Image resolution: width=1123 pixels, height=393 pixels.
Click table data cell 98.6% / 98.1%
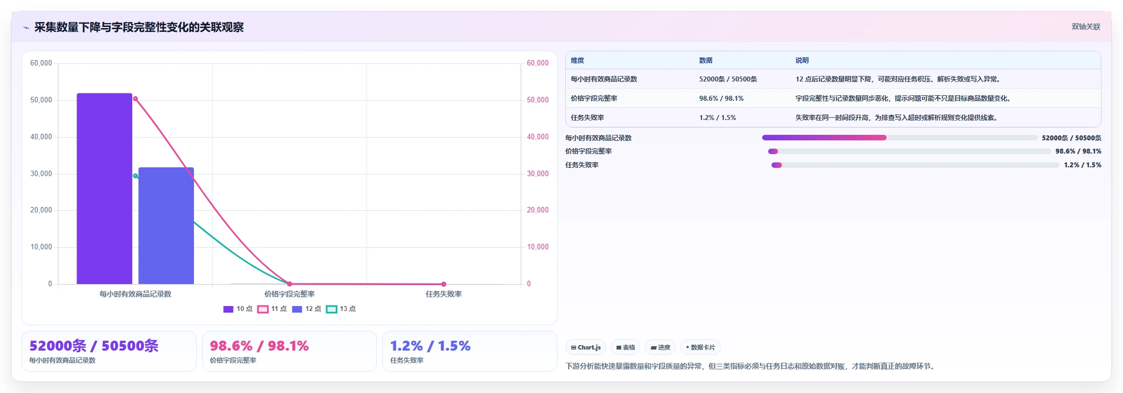(721, 99)
